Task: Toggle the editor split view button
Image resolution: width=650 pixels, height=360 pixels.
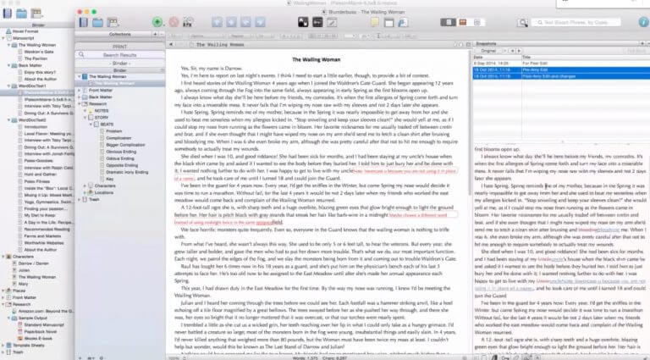Action: (468, 44)
